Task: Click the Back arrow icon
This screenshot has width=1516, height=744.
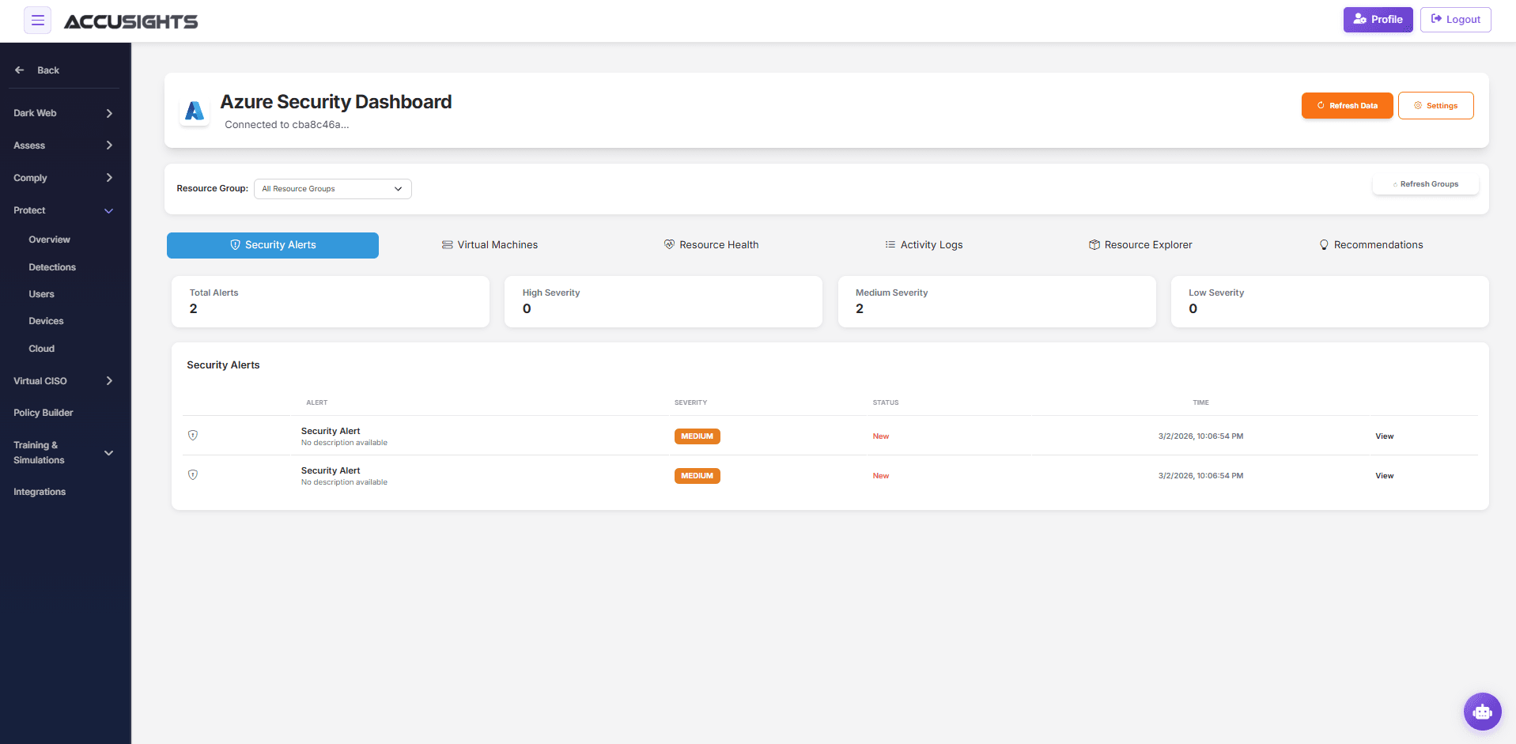Action: pos(20,70)
